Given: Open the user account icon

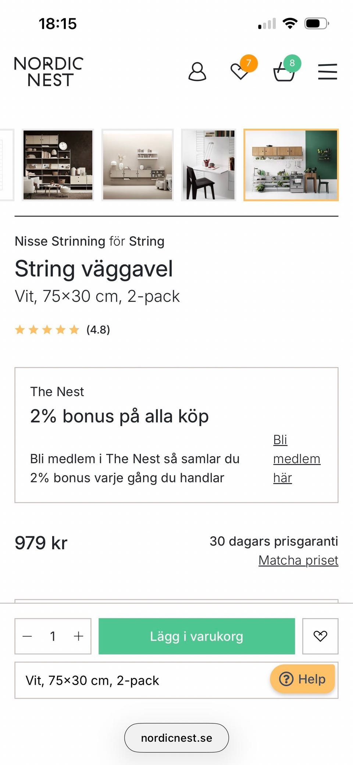Looking at the screenshot, I should [x=197, y=71].
